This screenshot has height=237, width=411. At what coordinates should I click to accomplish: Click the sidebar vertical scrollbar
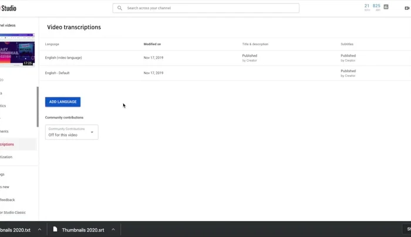point(38,107)
